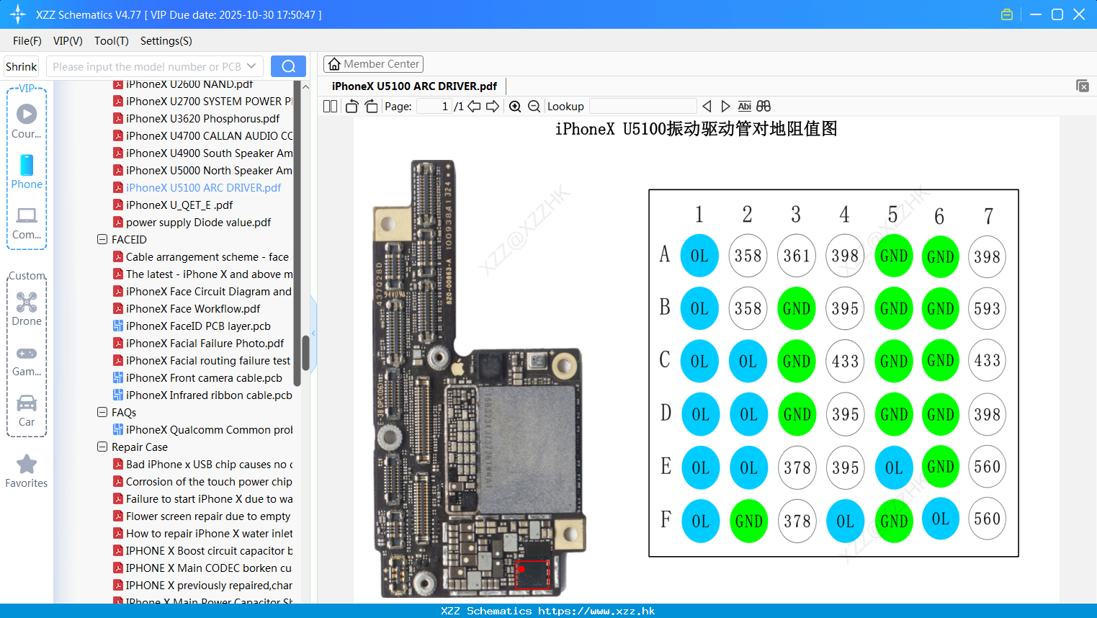The image size is (1097, 618).
Task: Find next lookup result
Action: tap(725, 106)
